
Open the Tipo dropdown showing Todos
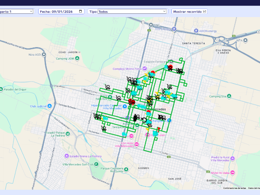132,12
